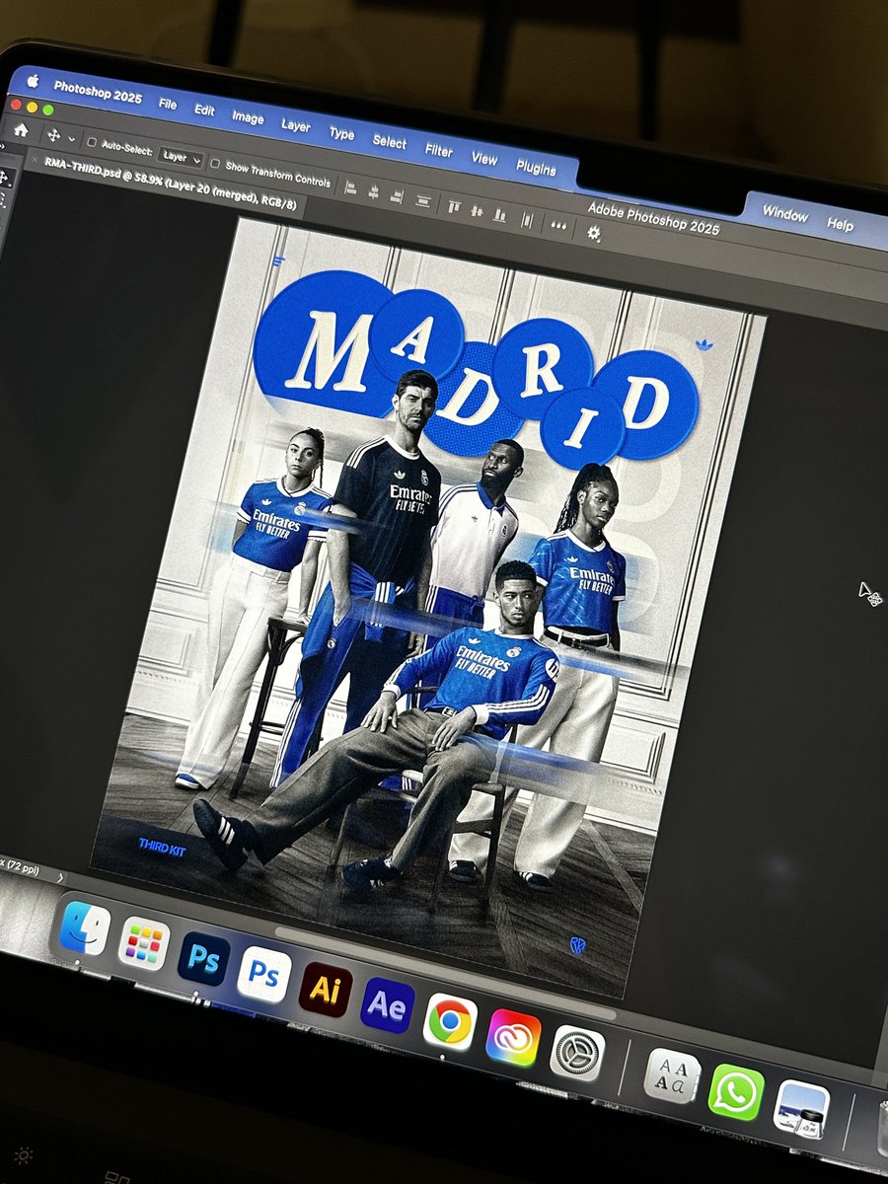Click the Home icon in options bar
The height and width of the screenshot is (1184, 888).
[21, 129]
